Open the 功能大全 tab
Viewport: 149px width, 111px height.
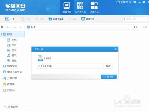(x=94, y=8)
